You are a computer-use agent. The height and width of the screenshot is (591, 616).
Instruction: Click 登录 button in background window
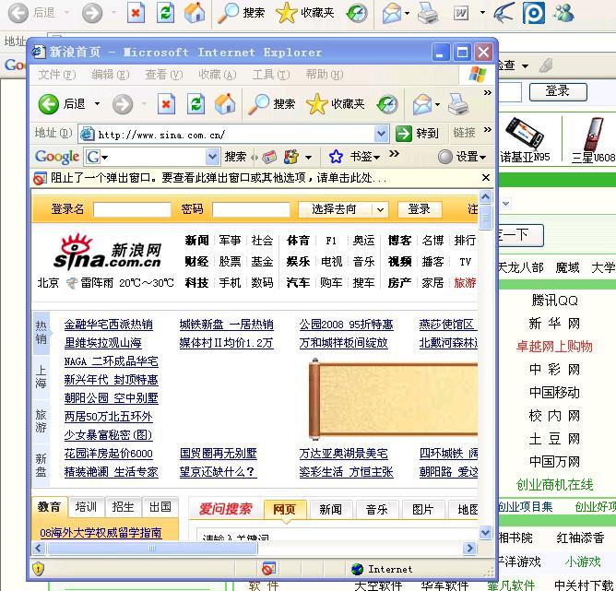(558, 91)
